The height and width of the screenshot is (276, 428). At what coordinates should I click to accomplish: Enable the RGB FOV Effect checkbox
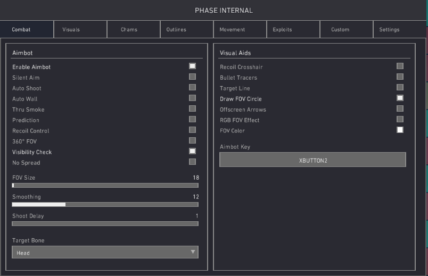point(400,119)
